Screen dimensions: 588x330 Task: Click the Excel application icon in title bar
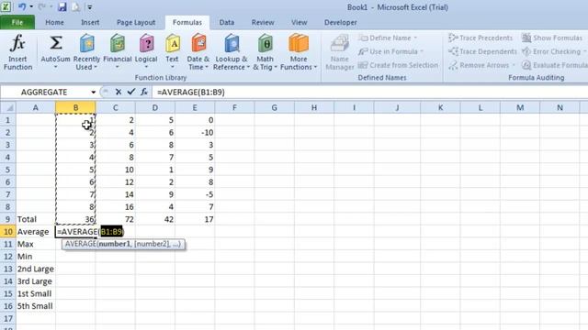pyautogui.click(x=6, y=6)
